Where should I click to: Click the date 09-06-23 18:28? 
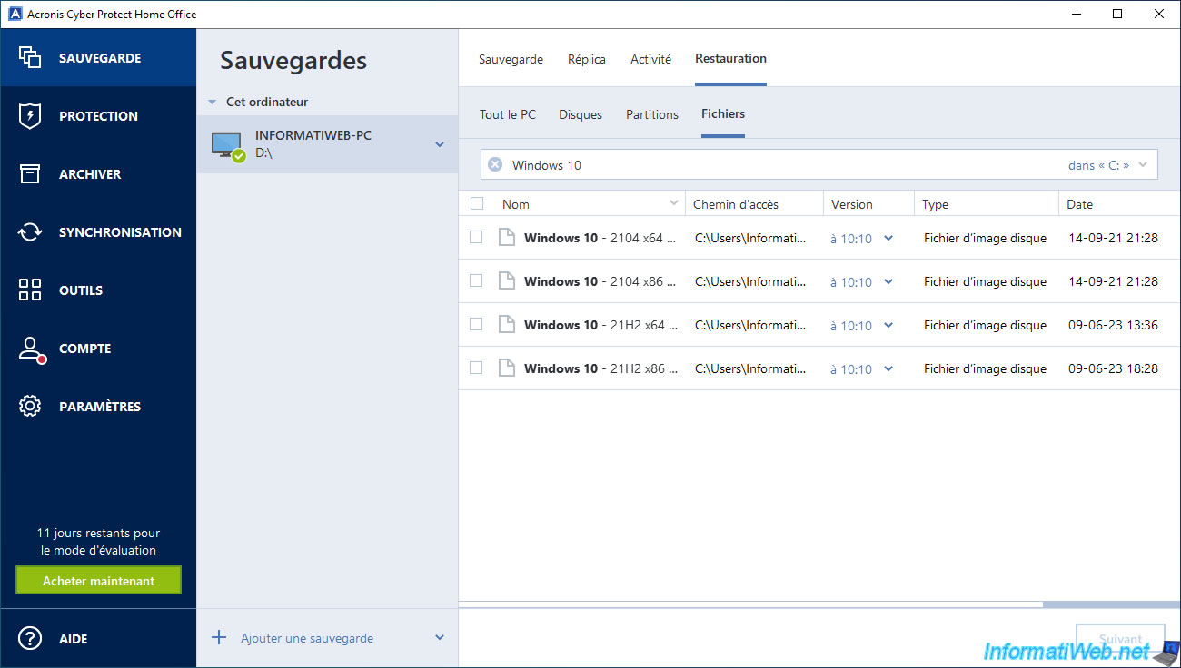click(x=1113, y=368)
